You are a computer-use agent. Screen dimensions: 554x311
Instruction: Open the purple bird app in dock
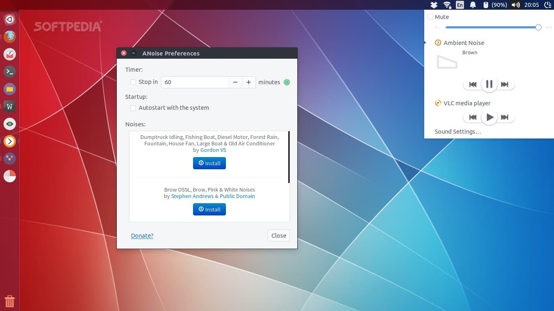[10, 159]
